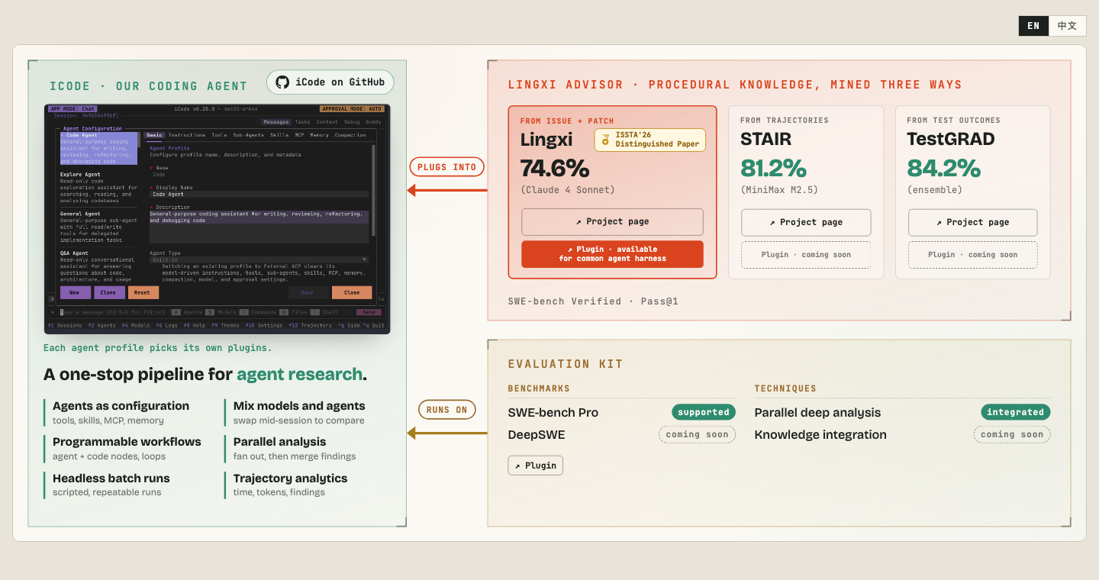
Task: Click TestGRAD Plugin coming soon box
Action: coord(972,255)
